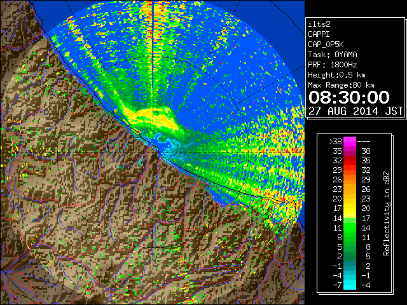Viewport: 407px width, 305px height.
Task: Pick the red-orange 29–32 dBZ swatch
Action: 350,170
